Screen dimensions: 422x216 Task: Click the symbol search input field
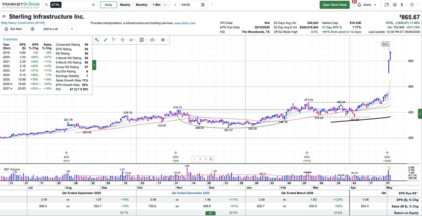(70, 5)
